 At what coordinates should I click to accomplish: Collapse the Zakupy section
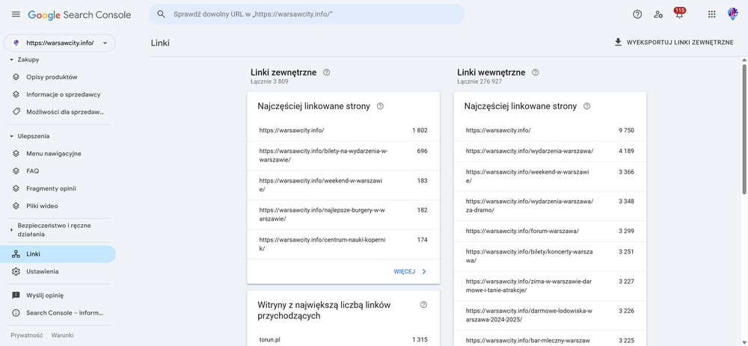(x=12, y=60)
